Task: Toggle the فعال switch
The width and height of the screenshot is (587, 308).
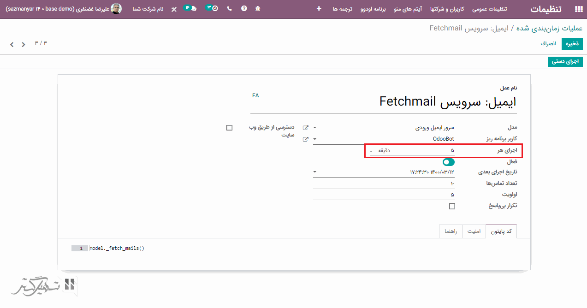Action: (448, 162)
